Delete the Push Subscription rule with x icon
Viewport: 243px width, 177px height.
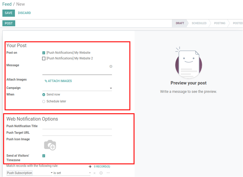pos(94,173)
